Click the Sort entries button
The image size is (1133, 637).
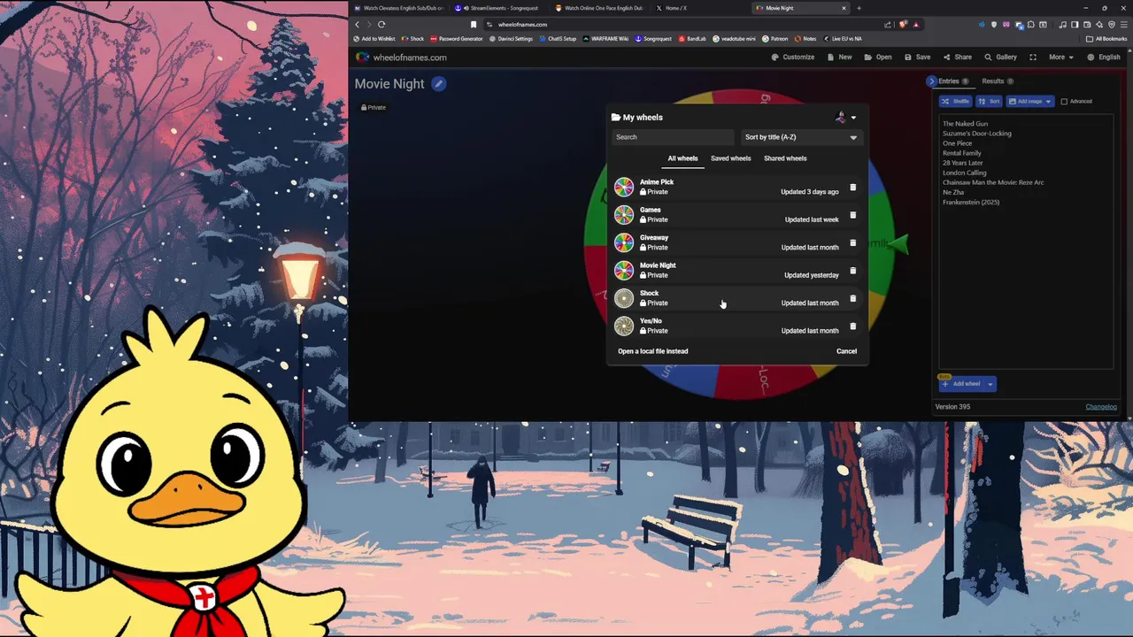point(990,102)
